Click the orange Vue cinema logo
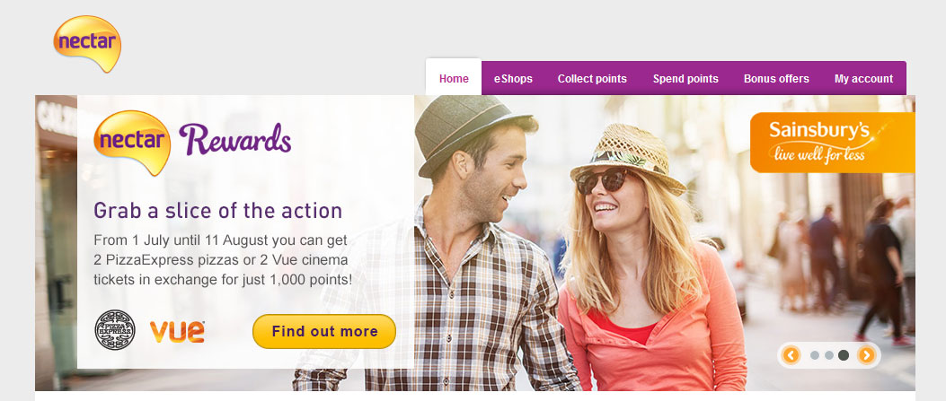 tap(177, 332)
